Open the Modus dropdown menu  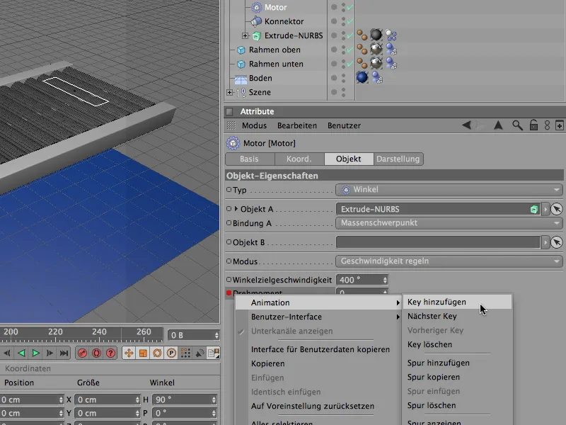pos(449,261)
